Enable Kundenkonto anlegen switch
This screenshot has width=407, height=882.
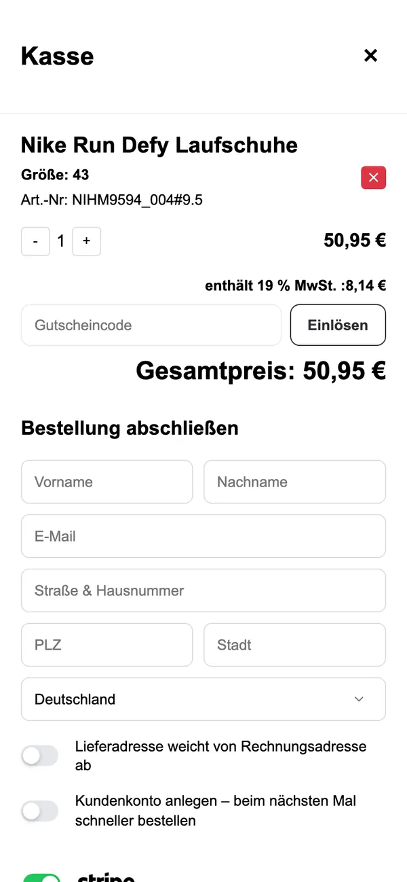click(39, 811)
